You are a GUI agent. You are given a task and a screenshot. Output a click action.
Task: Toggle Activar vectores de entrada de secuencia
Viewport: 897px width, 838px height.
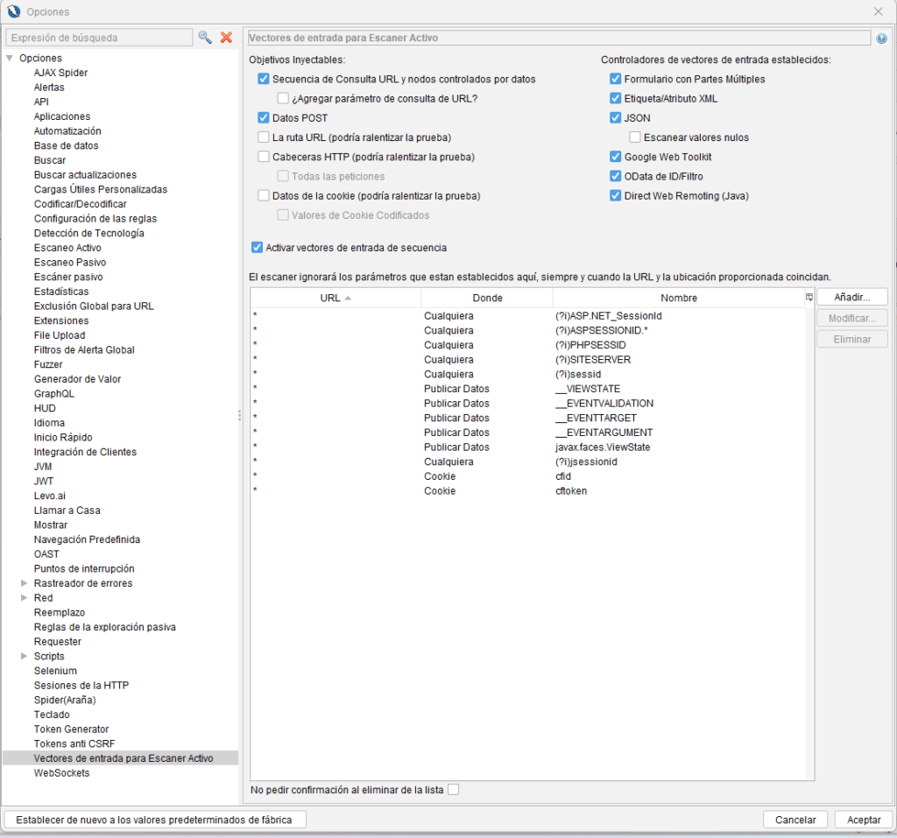click(x=257, y=248)
